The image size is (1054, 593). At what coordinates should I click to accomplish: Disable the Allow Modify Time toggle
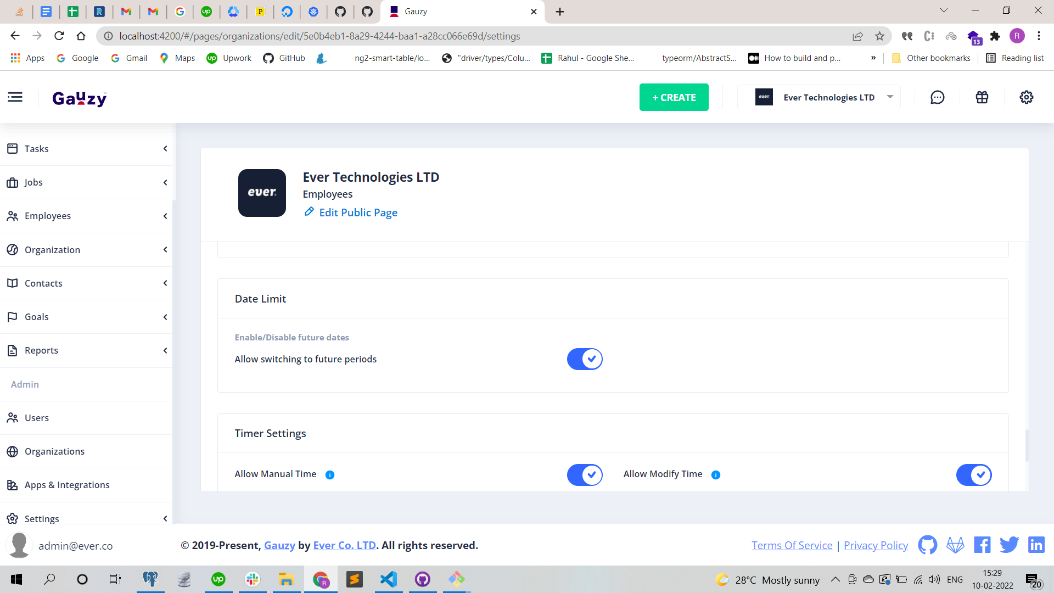click(974, 475)
